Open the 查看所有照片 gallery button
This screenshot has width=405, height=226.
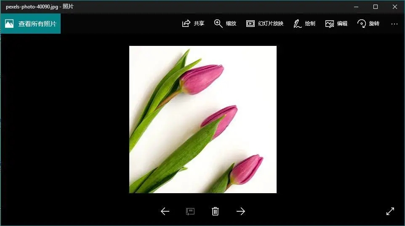(30, 24)
